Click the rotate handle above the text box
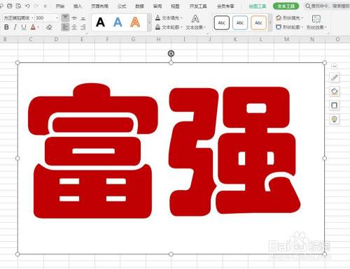 (x=171, y=54)
